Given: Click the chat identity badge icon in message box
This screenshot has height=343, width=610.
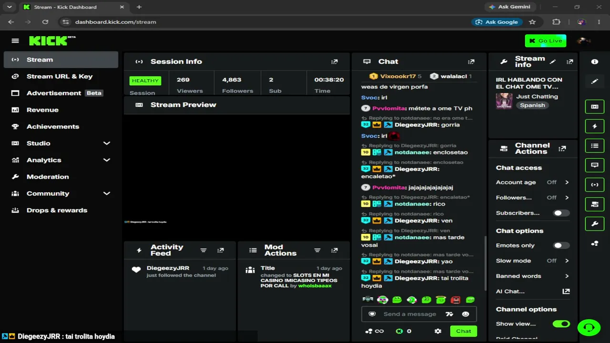Looking at the screenshot, I should tap(372, 314).
